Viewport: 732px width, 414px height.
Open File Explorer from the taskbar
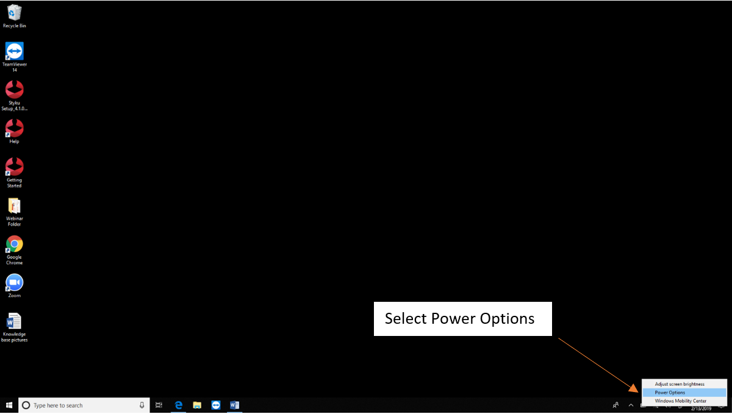pos(197,405)
